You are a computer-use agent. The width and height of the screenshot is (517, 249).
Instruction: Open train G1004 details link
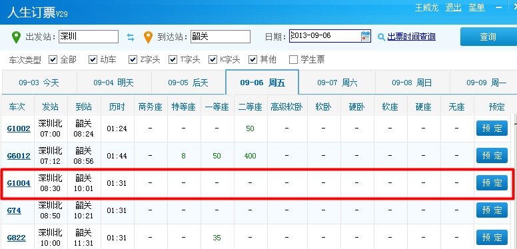pyautogui.click(x=19, y=183)
